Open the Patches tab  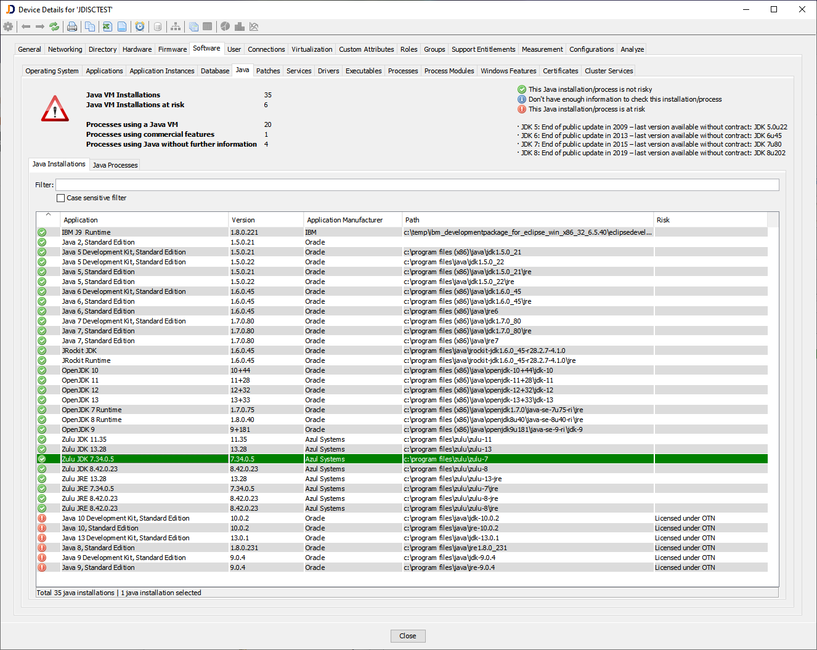click(267, 70)
